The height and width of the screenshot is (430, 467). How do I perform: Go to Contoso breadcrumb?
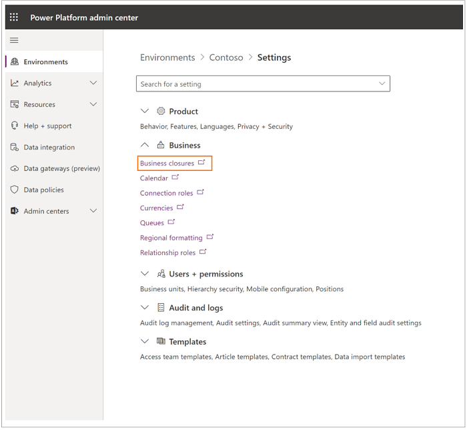pyautogui.click(x=226, y=57)
